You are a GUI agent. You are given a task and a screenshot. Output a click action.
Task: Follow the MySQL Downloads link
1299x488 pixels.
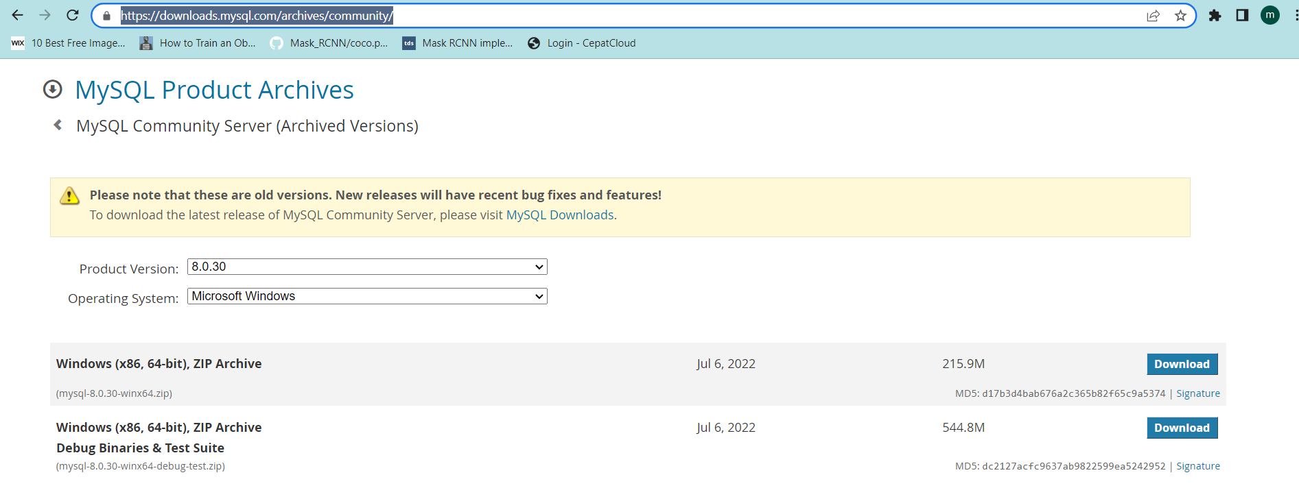click(x=560, y=215)
